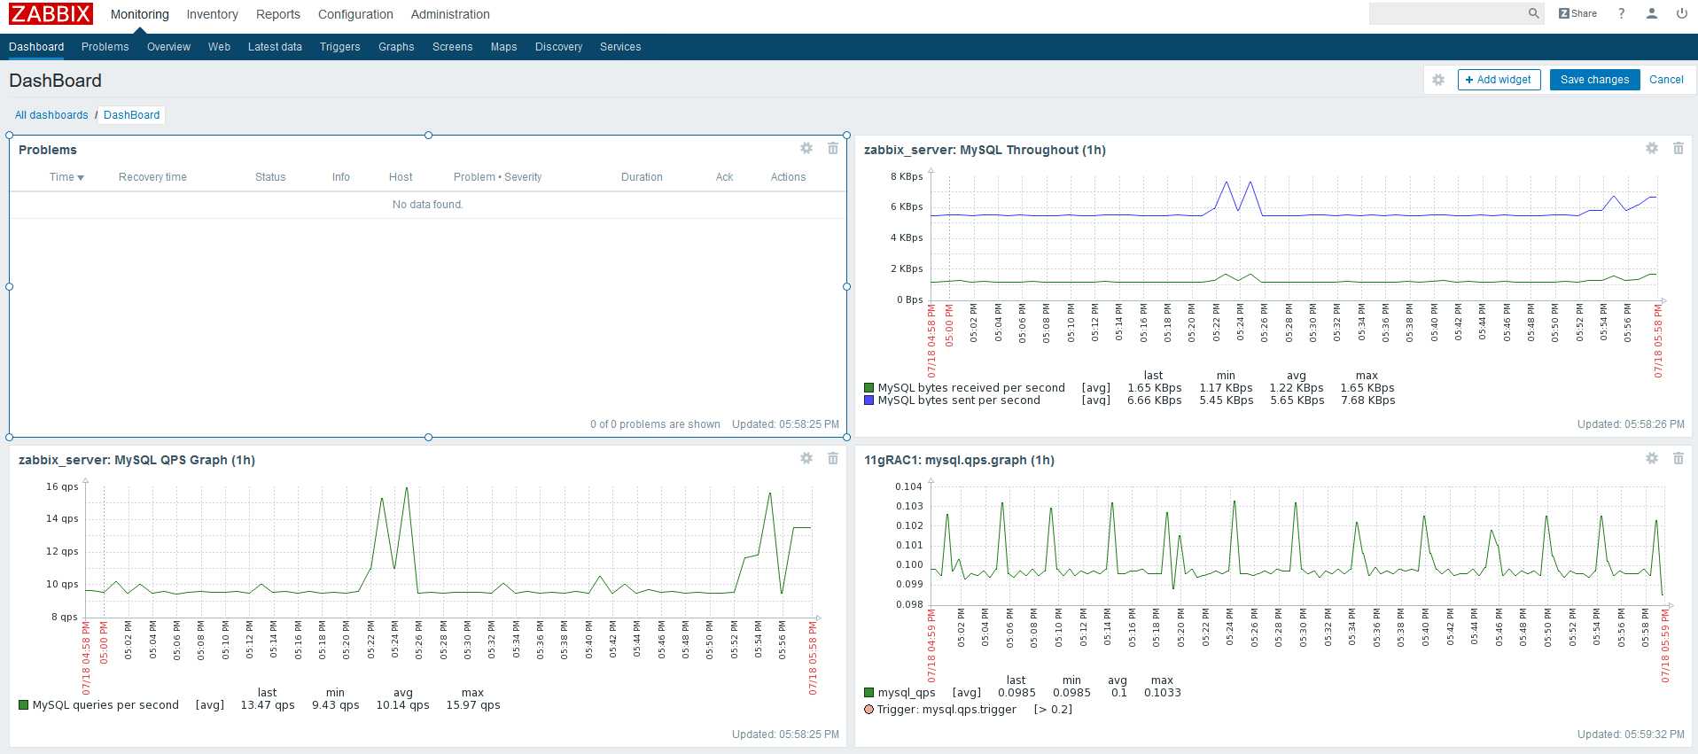Click the 11gRAC1 mysql.qps.graph plot

pos(1296,545)
